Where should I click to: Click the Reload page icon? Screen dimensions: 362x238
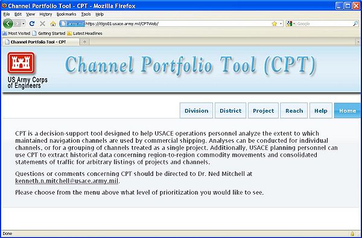click(x=32, y=23)
